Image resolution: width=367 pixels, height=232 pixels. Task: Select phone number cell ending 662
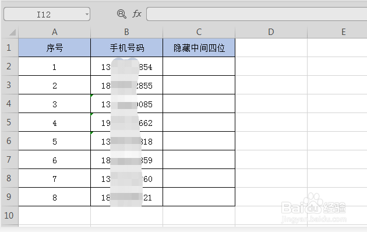(x=126, y=122)
